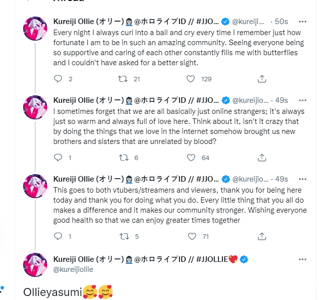The height and width of the screenshot is (300, 319).
Task: Reply to the online strangers tweet
Action: pos(58,158)
